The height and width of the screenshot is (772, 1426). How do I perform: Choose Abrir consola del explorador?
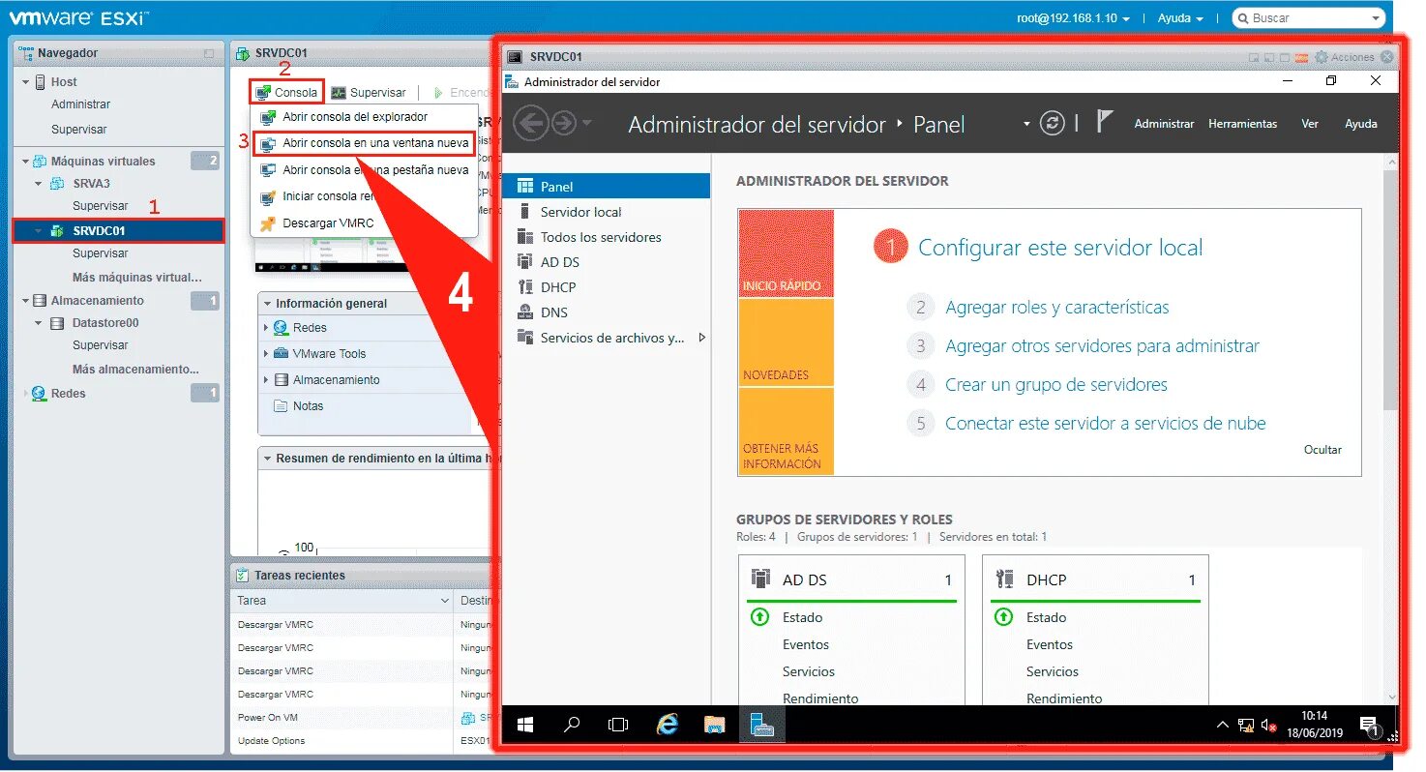(x=354, y=117)
